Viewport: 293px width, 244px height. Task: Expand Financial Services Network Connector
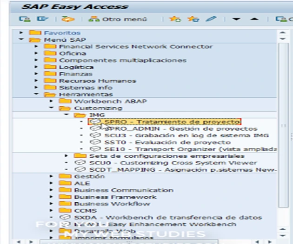pos(36,46)
